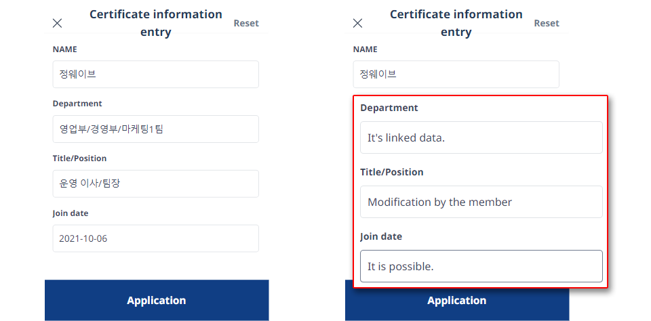Select the Title/Position field showing 운영 이사/팀장
This screenshot has height=321, width=651.
pyautogui.click(x=156, y=184)
